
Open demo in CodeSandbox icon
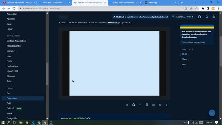pyautogui.click(x=133, y=105)
